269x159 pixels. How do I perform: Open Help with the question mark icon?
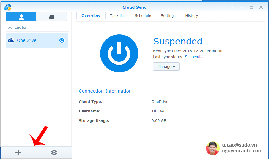pyautogui.click(x=232, y=7)
